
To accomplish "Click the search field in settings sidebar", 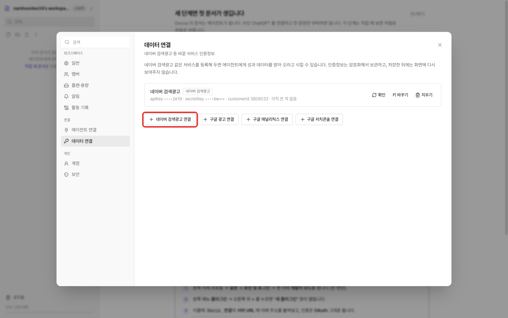I will pos(95,42).
